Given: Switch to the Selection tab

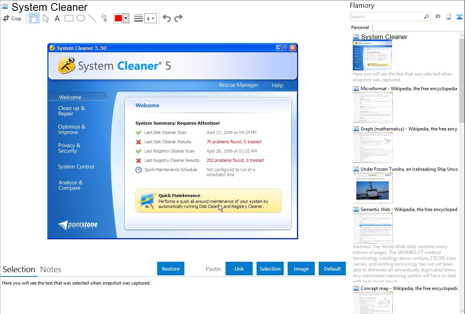Looking at the screenshot, I should tap(19, 269).
